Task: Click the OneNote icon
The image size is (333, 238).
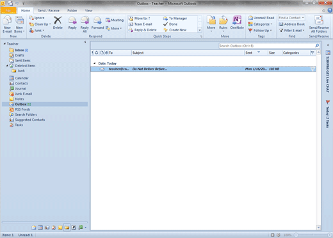Action: click(237, 20)
